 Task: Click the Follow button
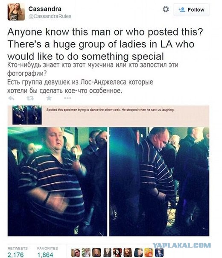pyautogui.click(x=191, y=10)
